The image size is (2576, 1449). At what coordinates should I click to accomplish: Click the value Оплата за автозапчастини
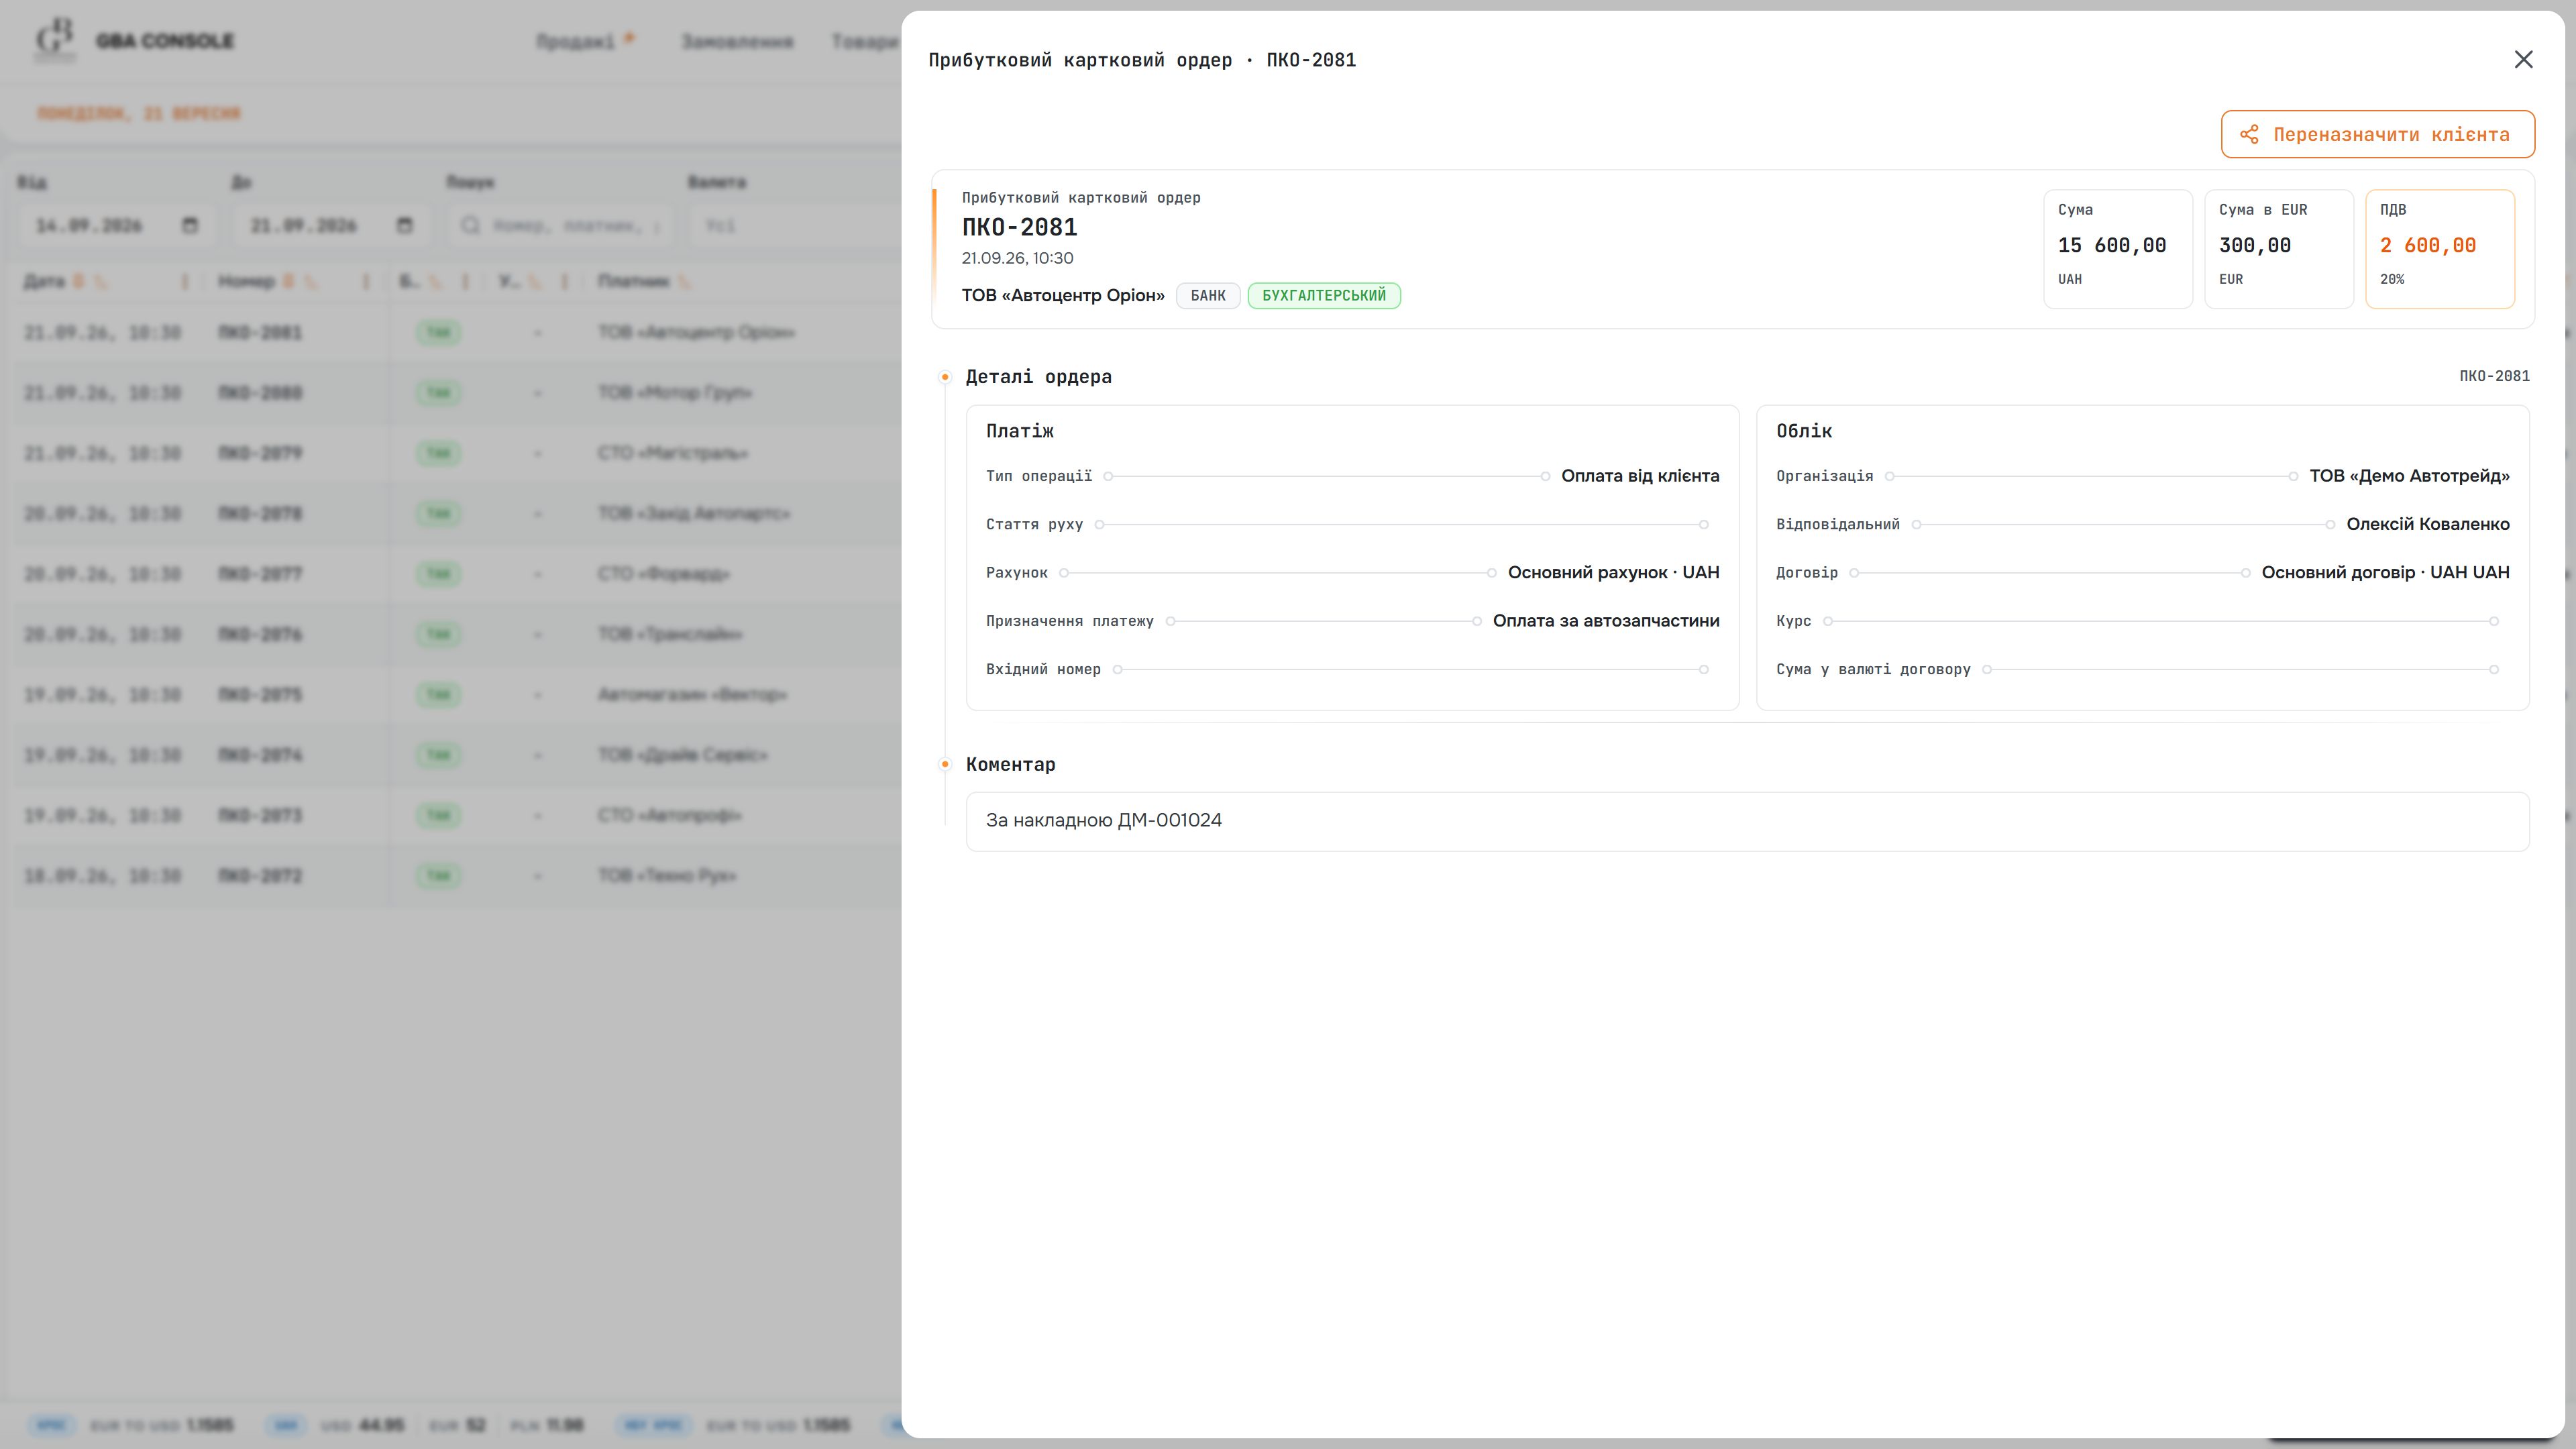click(1606, 621)
